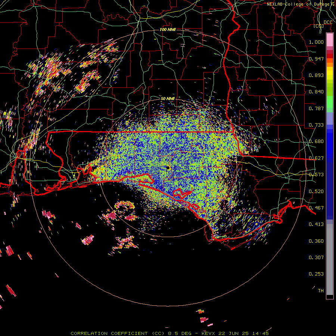
Task: Select the 0.787 scale value
Action: [316, 108]
